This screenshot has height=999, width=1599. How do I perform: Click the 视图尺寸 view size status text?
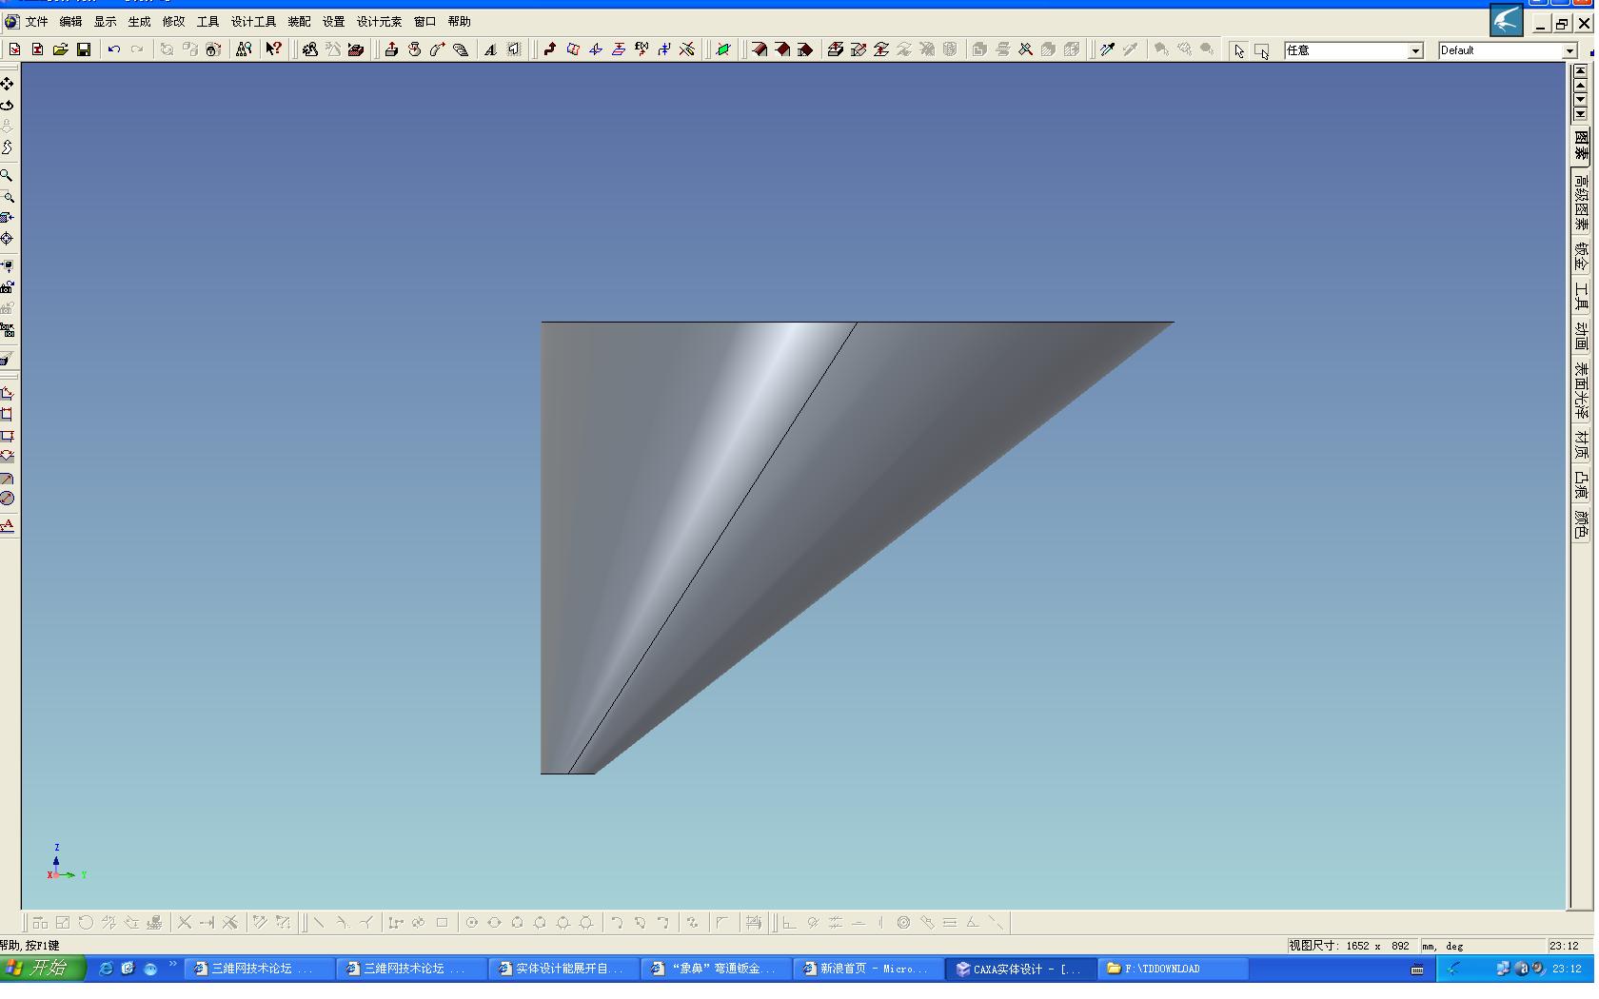(x=1349, y=946)
